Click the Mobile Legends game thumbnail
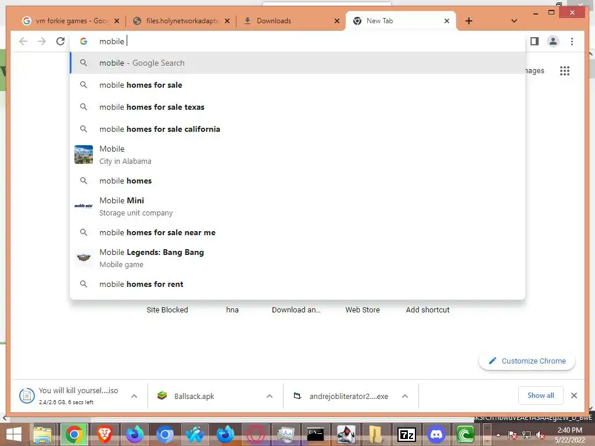This screenshot has width=595, height=446. pyautogui.click(x=84, y=258)
